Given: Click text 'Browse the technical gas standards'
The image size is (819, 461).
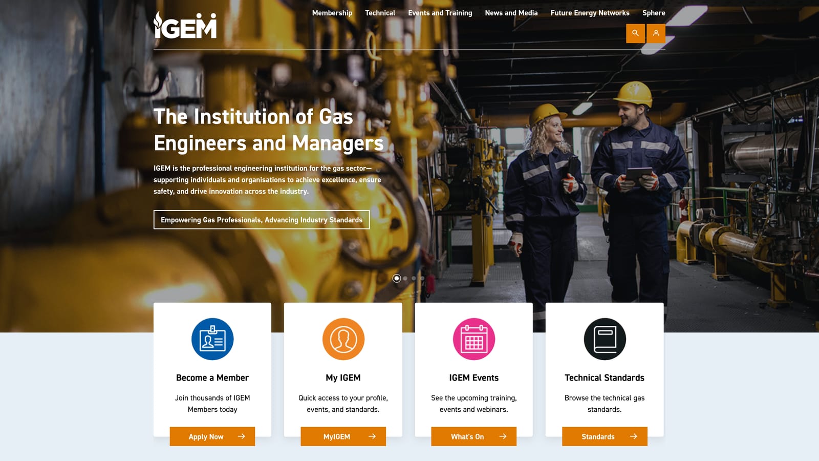Looking at the screenshot, I should point(605,404).
